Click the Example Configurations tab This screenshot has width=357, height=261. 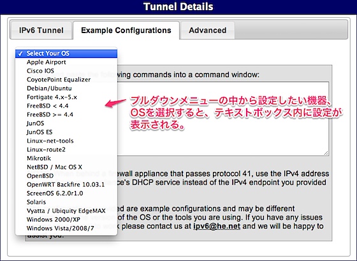[126, 31]
